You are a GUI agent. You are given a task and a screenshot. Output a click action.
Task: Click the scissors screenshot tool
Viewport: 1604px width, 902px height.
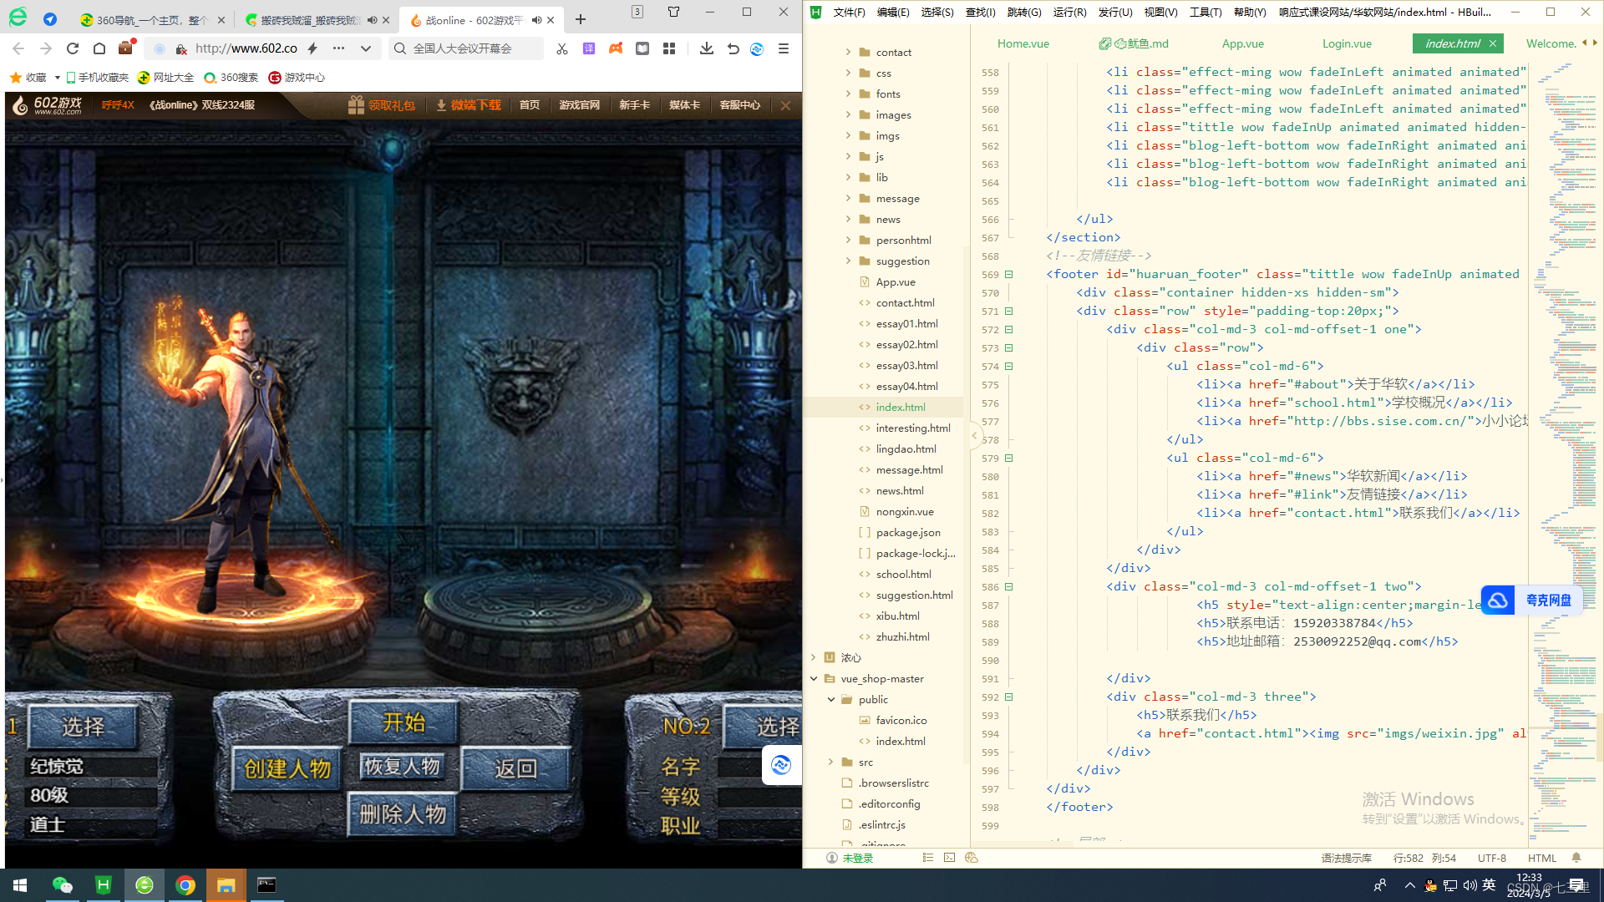click(562, 48)
